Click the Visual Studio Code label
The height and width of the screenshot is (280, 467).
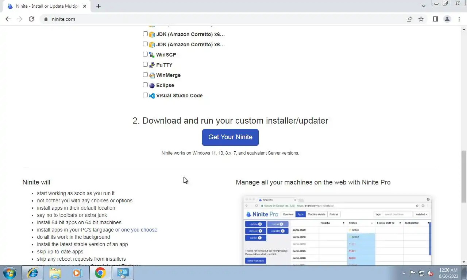(x=180, y=96)
